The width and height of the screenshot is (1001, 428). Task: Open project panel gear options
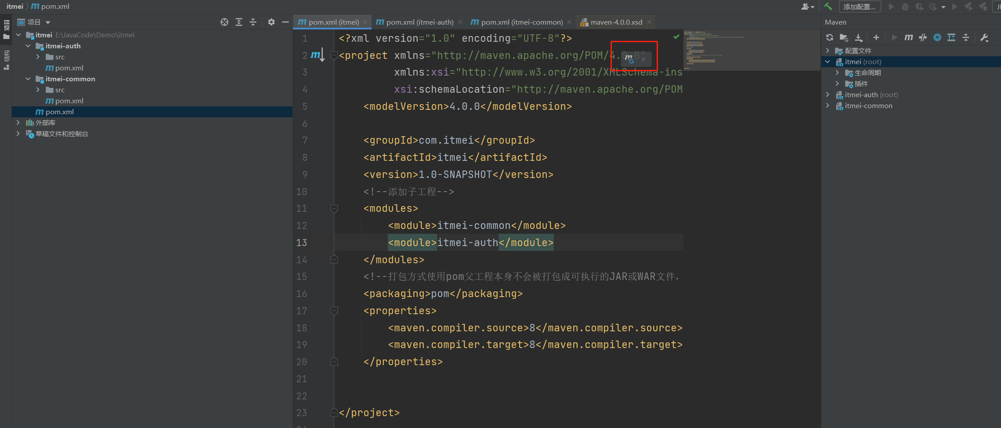coord(271,22)
